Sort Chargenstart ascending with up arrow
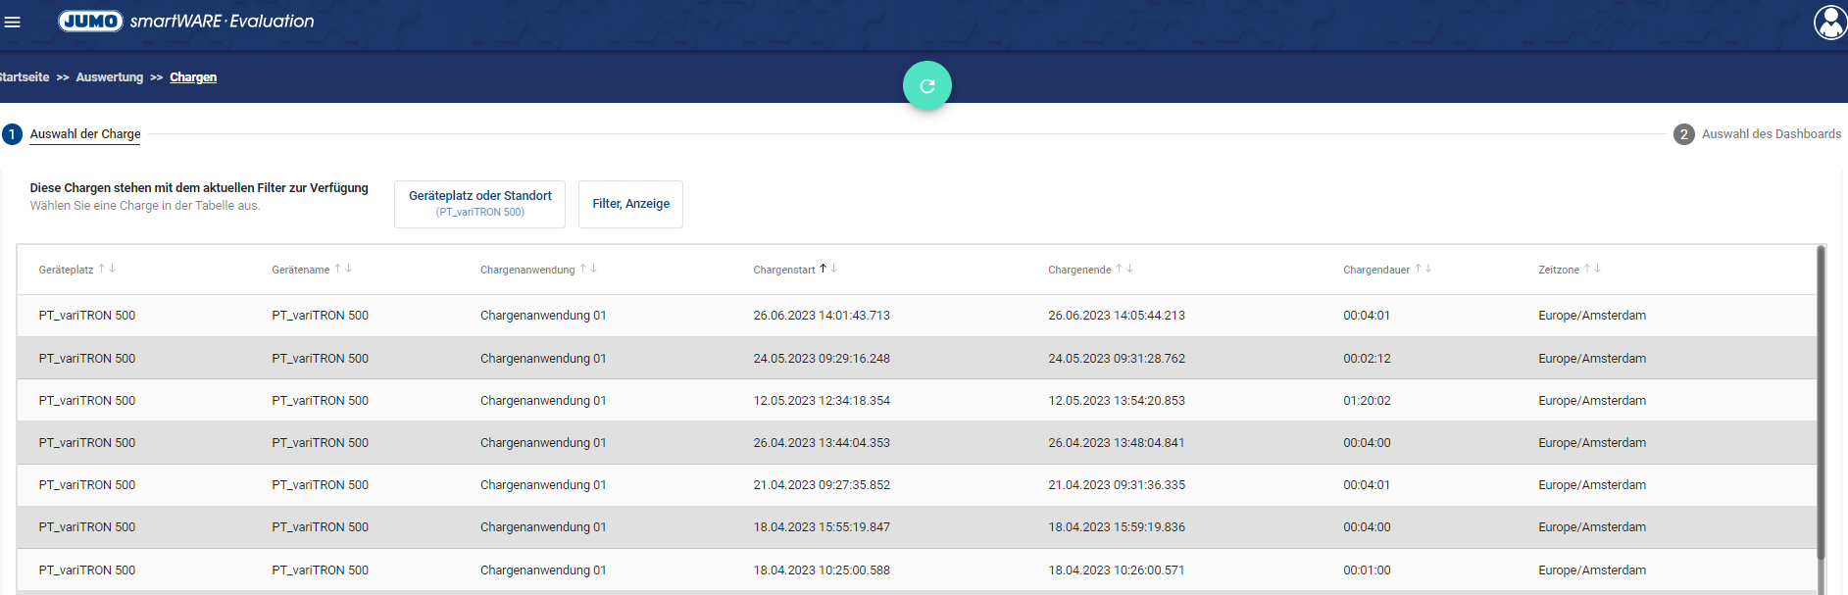 tap(823, 269)
